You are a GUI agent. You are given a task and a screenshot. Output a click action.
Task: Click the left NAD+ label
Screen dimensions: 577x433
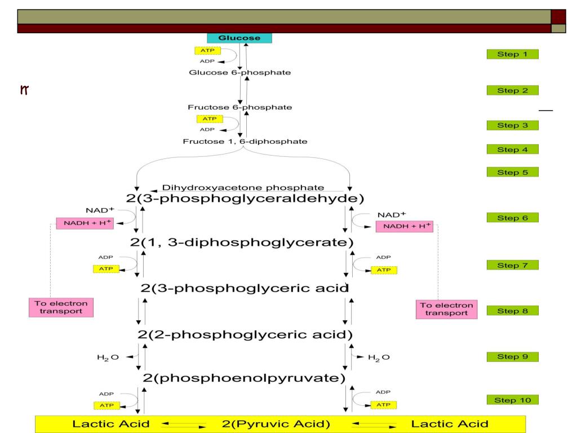100,210
